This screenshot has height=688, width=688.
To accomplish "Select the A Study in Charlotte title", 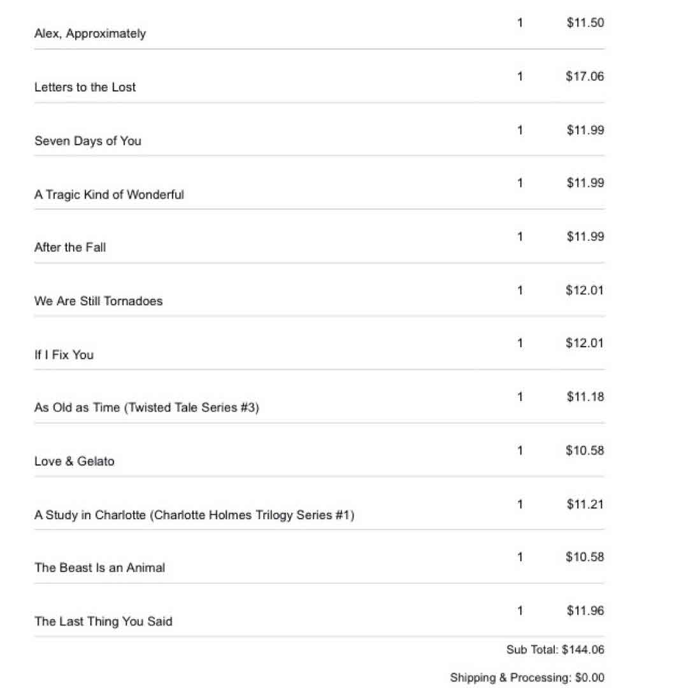I will 194,515.
